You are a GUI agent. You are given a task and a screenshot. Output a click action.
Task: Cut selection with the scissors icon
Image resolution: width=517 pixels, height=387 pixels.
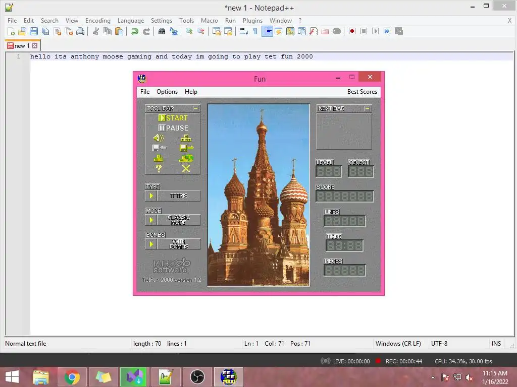point(95,31)
